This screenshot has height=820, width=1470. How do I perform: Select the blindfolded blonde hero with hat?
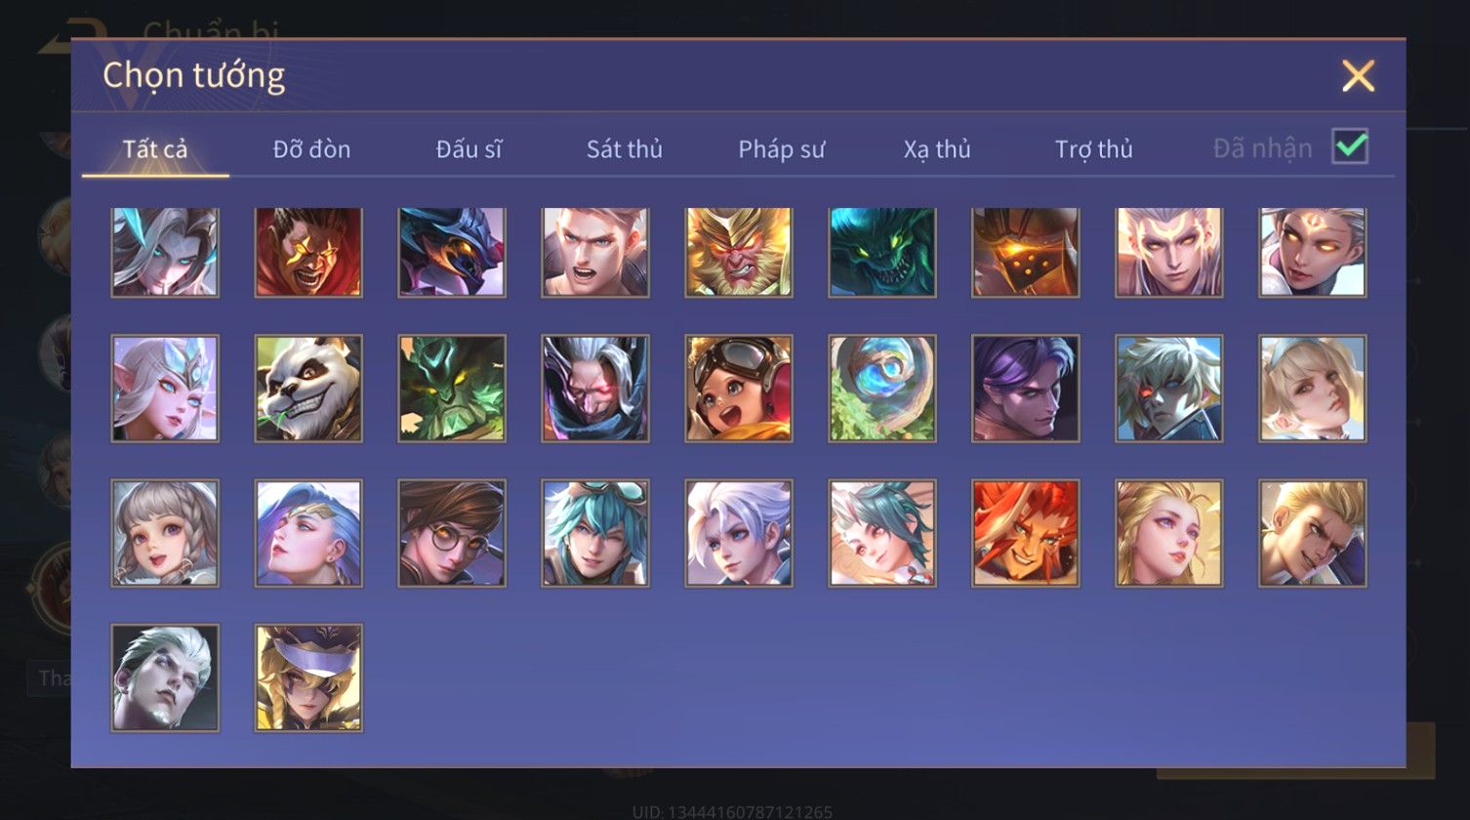click(308, 677)
